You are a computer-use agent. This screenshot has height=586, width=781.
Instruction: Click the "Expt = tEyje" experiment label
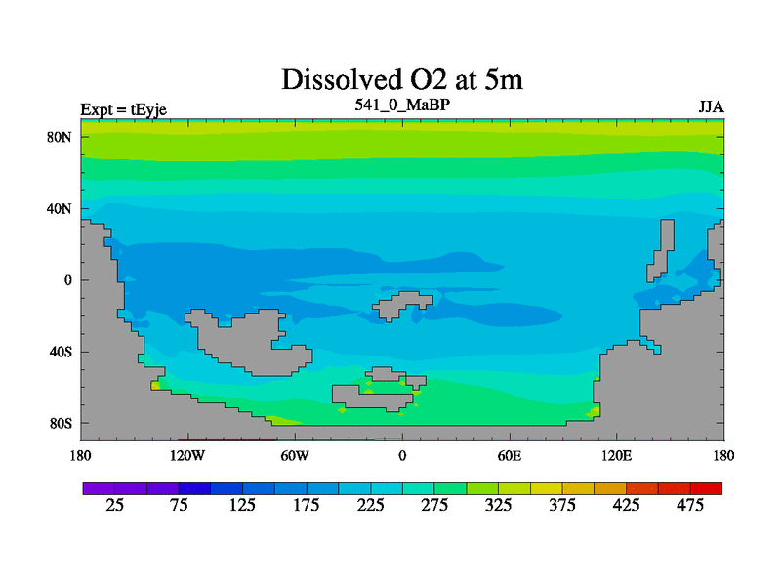point(124,108)
